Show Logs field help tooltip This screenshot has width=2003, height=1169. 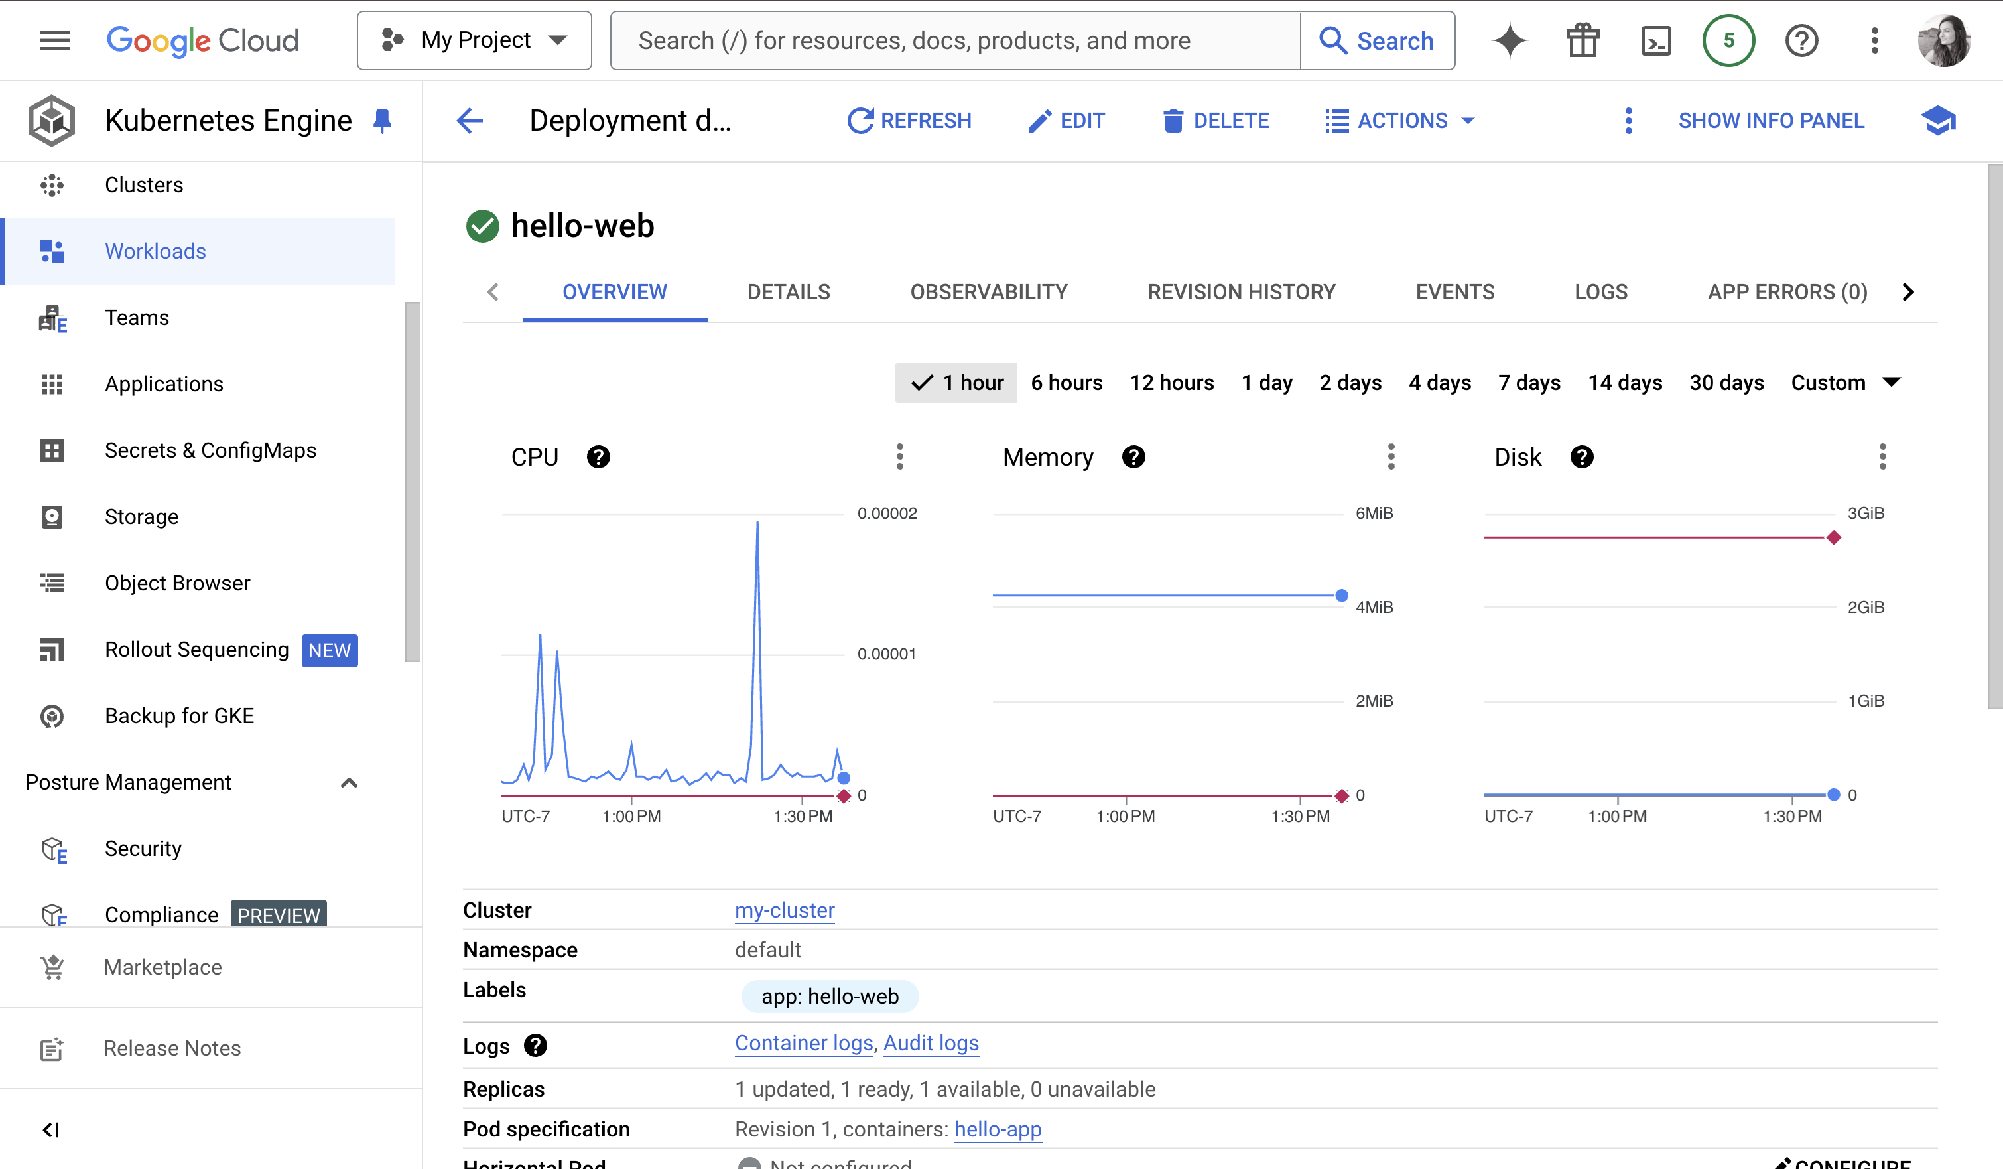tap(536, 1046)
